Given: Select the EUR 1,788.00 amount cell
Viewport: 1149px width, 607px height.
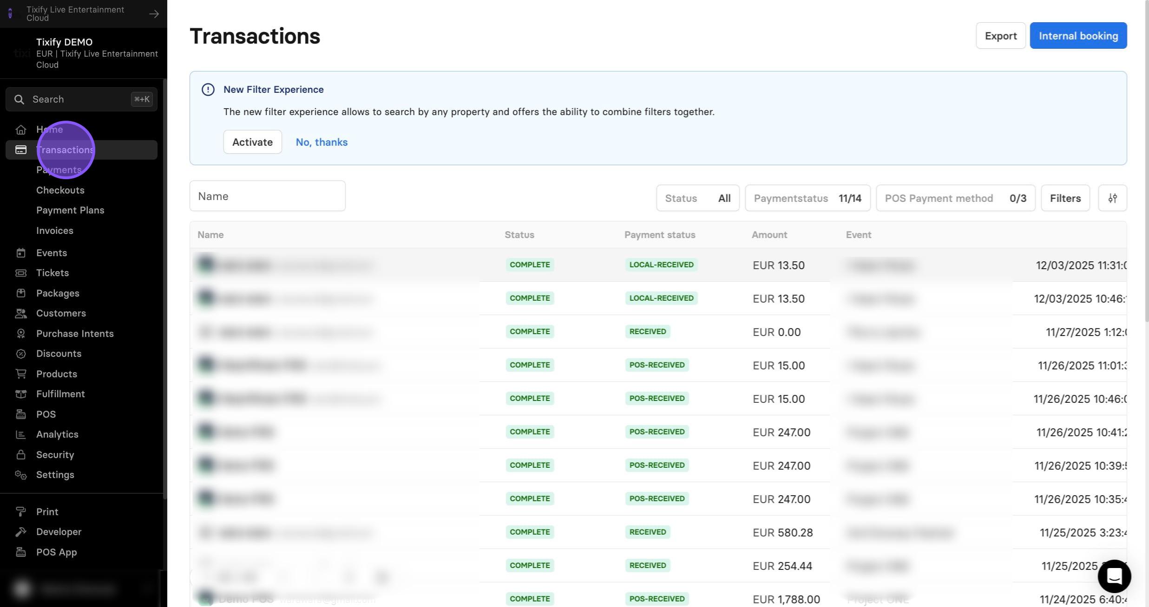Looking at the screenshot, I should coord(786,599).
